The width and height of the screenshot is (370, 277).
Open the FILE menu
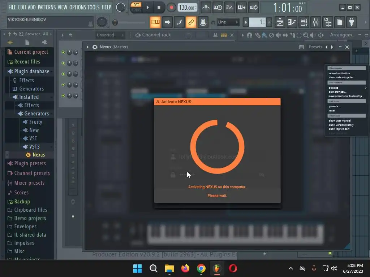point(12,7)
